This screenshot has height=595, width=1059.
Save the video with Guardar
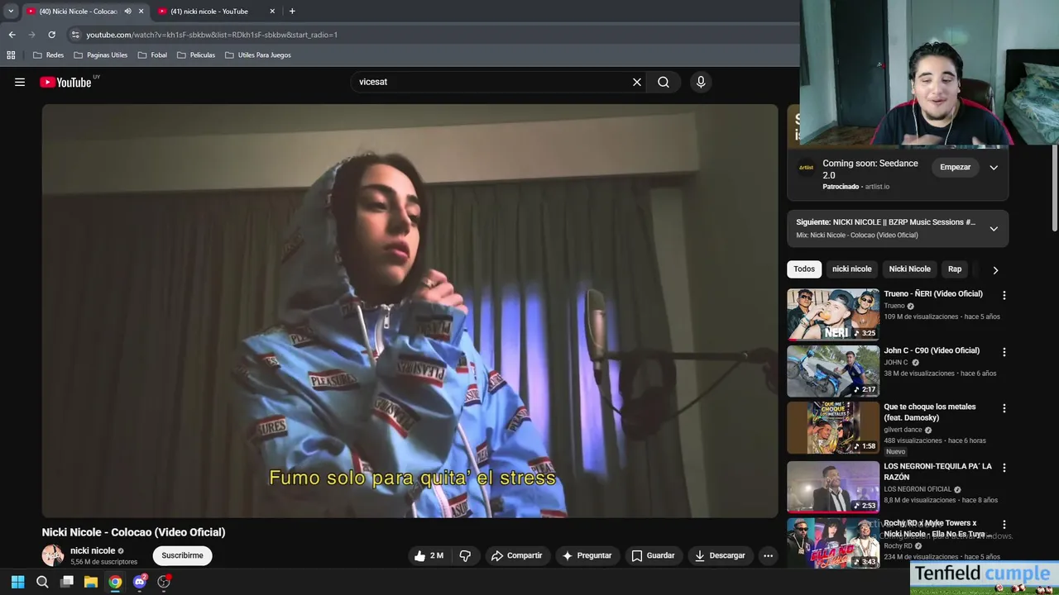tap(653, 555)
